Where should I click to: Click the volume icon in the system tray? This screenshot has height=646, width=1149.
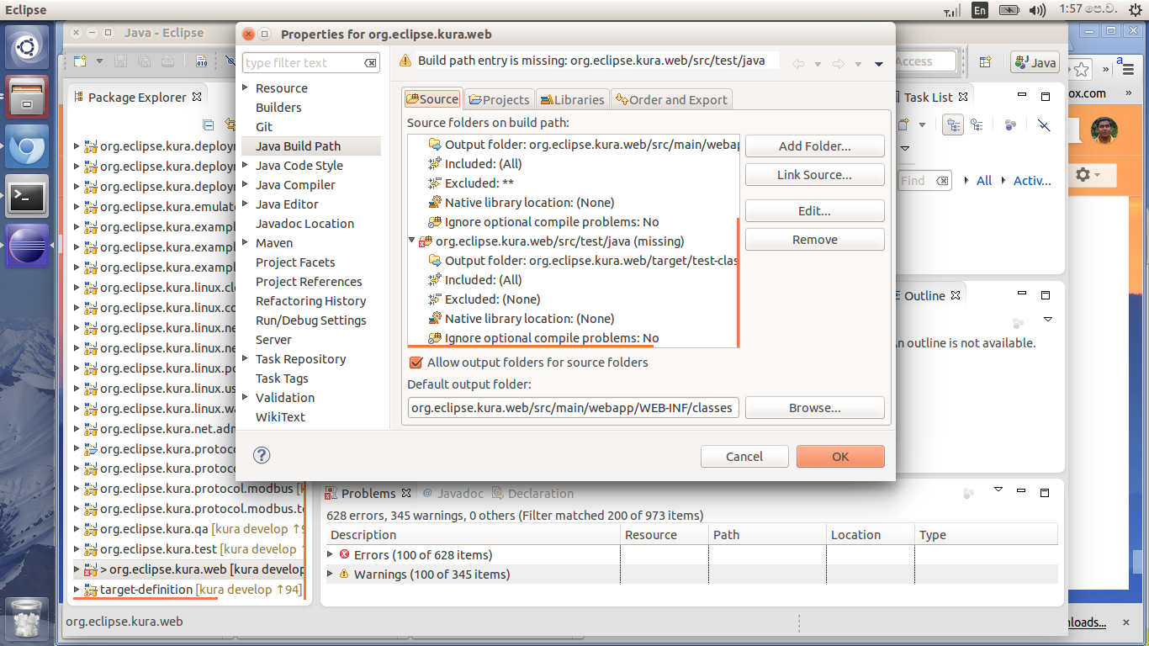(1036, 10)
